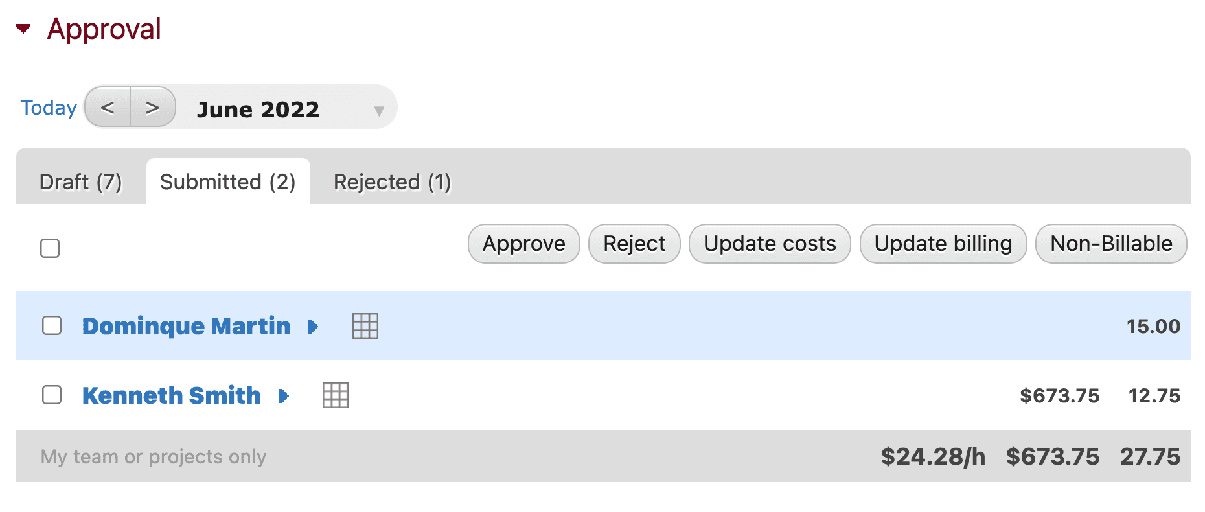Click the previous month arrow
This screenshot has height=512, width=1205.
tap(108, 107)
